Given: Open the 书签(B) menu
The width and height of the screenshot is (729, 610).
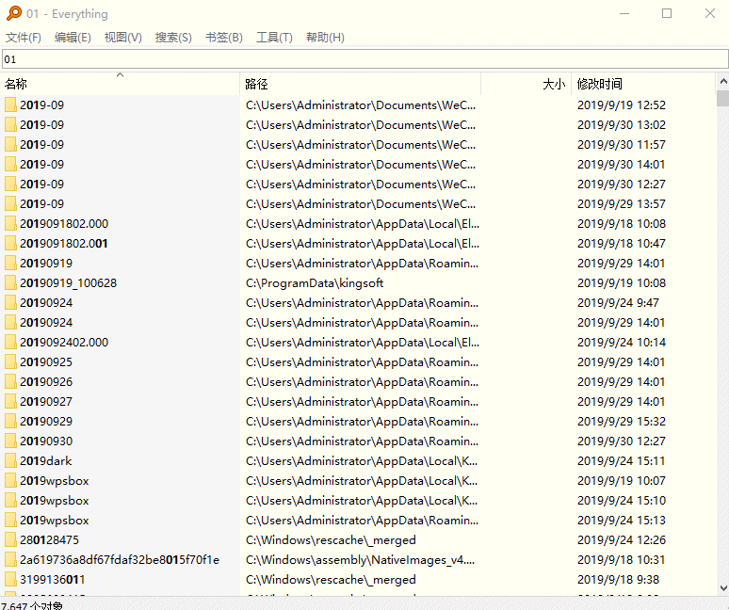Looking at the screenshot, I should click(x=223, y=38).
